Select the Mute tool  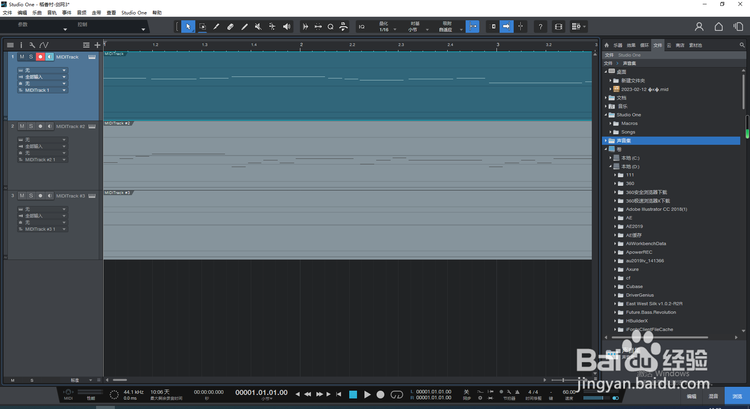click(x=258, y=27)
